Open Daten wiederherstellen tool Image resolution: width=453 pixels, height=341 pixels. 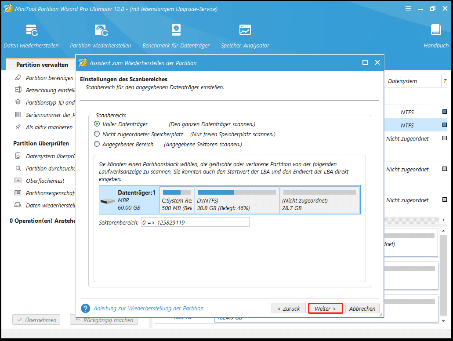[x=31, y=36]
